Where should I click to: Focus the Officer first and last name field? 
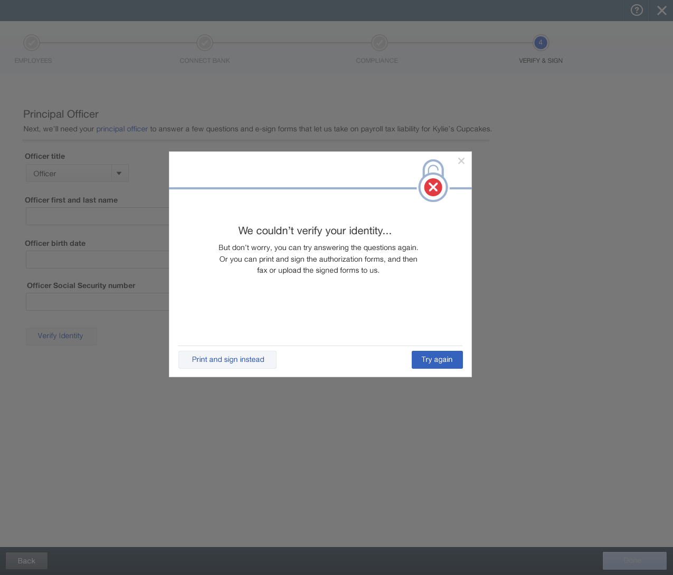(98, 216)
